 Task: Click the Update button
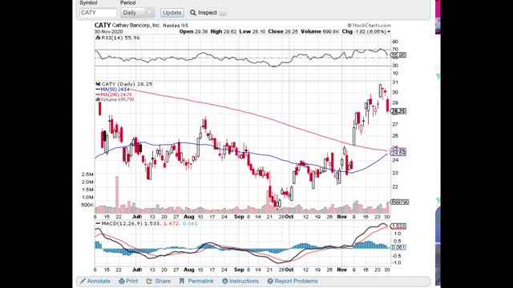(172, 13)
